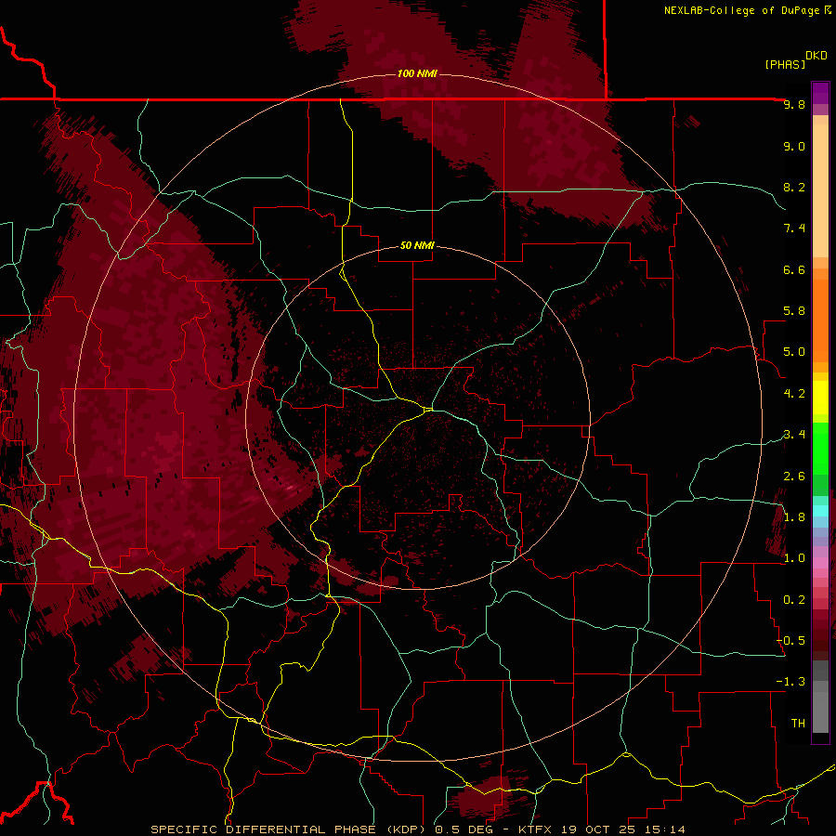Click the radar site at highway junction center

(x=428, y=410)
